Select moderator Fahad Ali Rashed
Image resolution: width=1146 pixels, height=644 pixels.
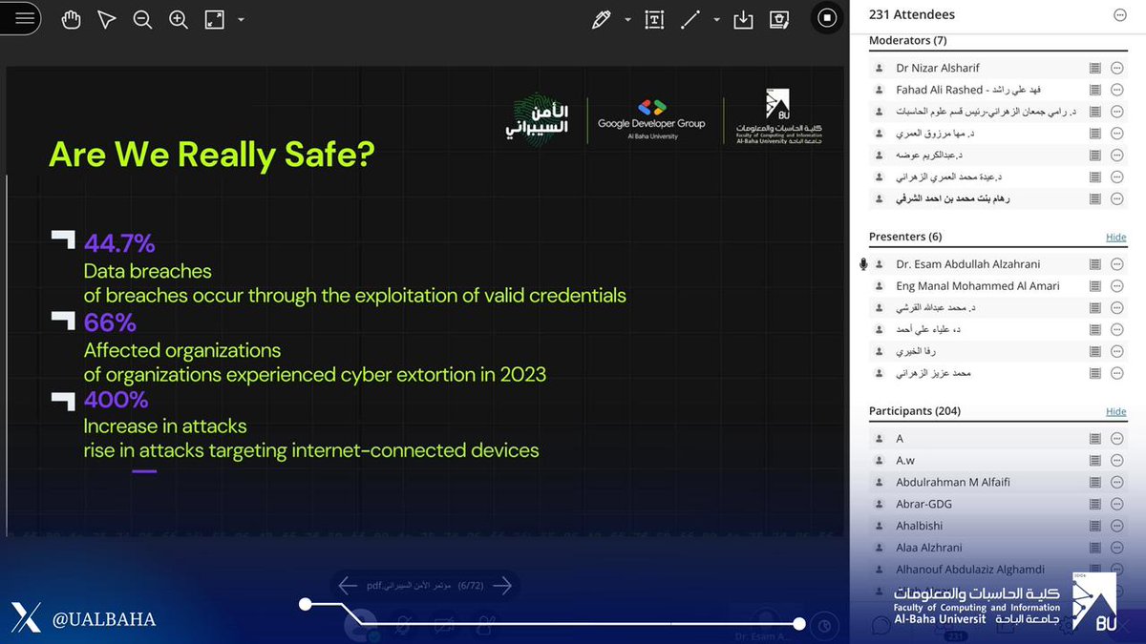coord(968,90)
